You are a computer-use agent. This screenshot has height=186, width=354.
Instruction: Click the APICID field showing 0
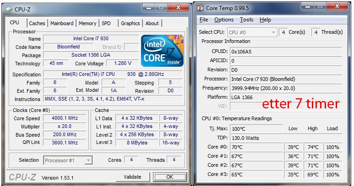point(286,61)
